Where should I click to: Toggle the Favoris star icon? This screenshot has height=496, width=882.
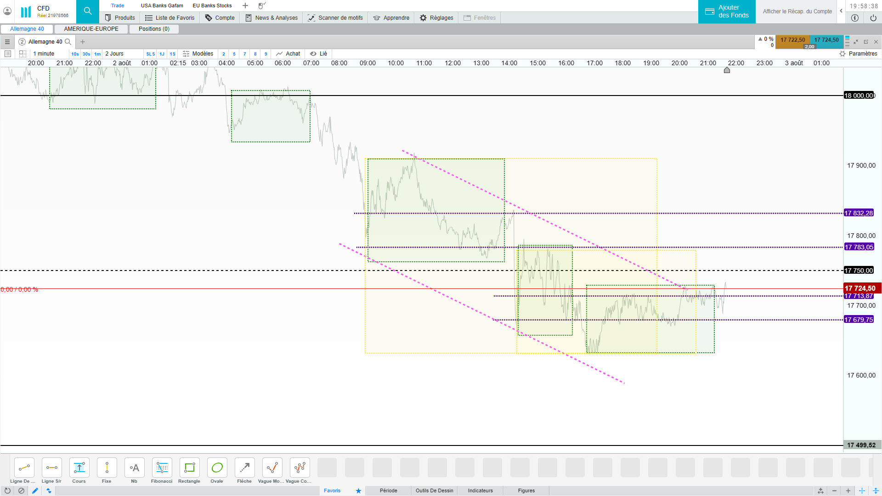(358, 490)
